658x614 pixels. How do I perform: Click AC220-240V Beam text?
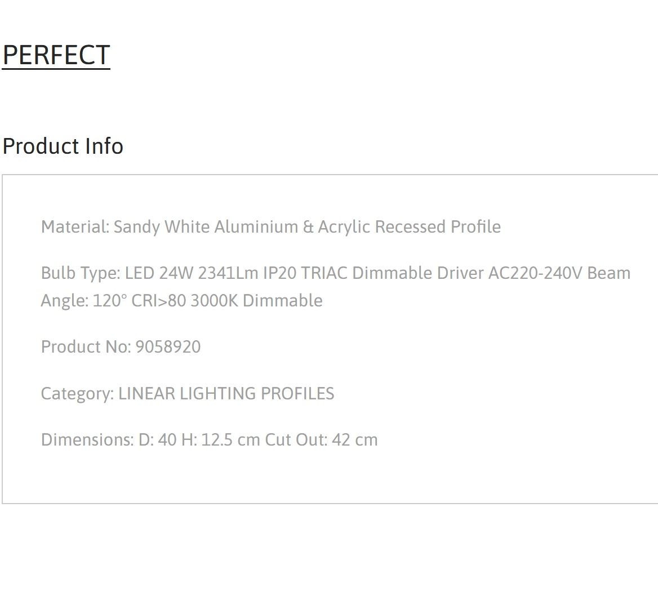tap(559, 273)
